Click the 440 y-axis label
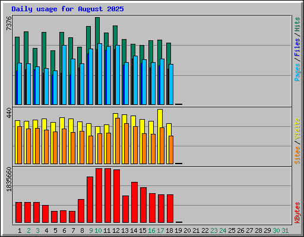The image size is (304, 237). pos(9,113)
